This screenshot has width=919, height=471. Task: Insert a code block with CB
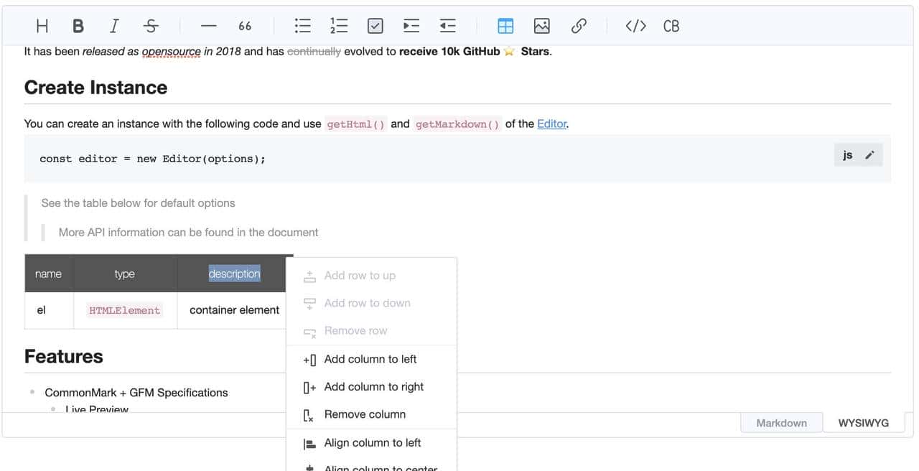point(671,26)
